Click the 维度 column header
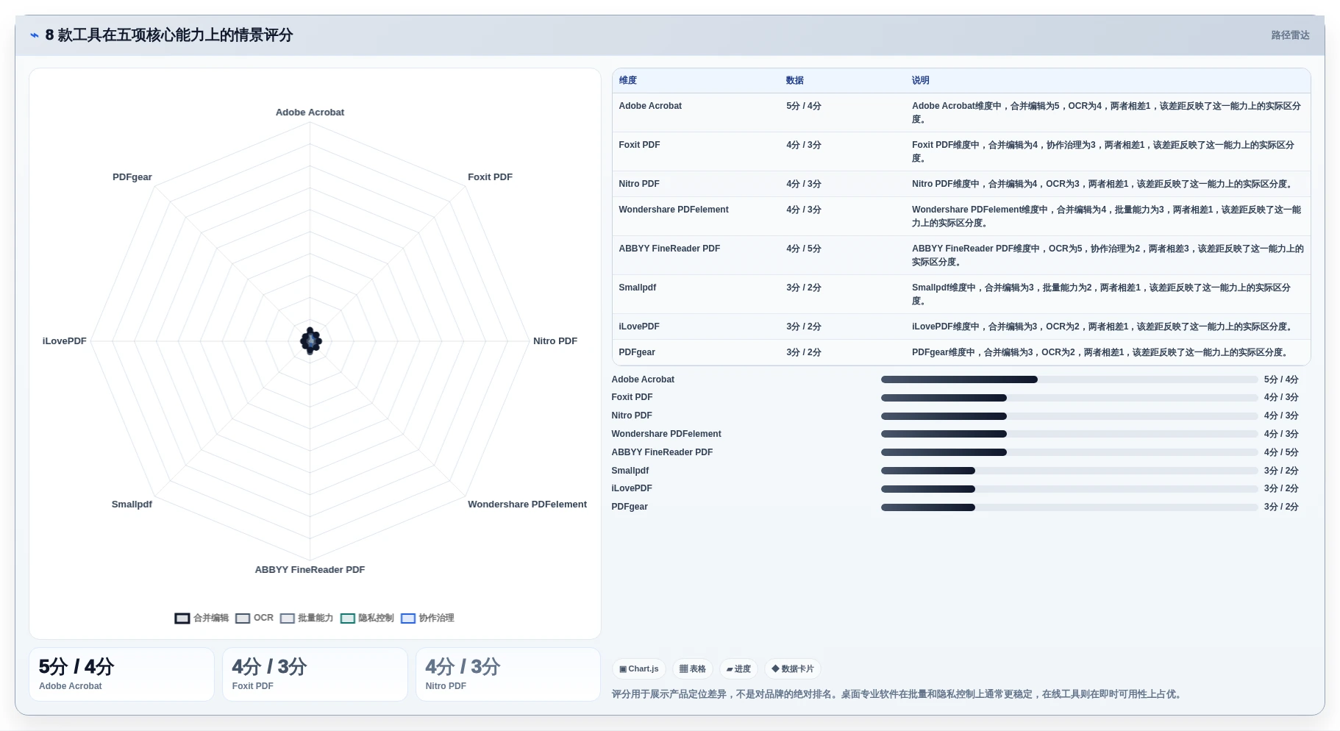This screenshot has height=731, width=1340. click(627, 81)
